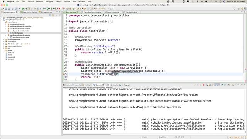Open macOS Control Center icon

pyautogui.click(x=220, y=2)
